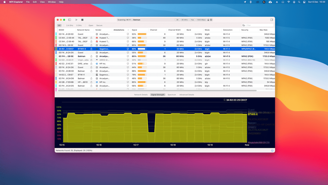This screenshot has height=185, width=328.
Task: Show only Open networks
Action: coord(91,25)
